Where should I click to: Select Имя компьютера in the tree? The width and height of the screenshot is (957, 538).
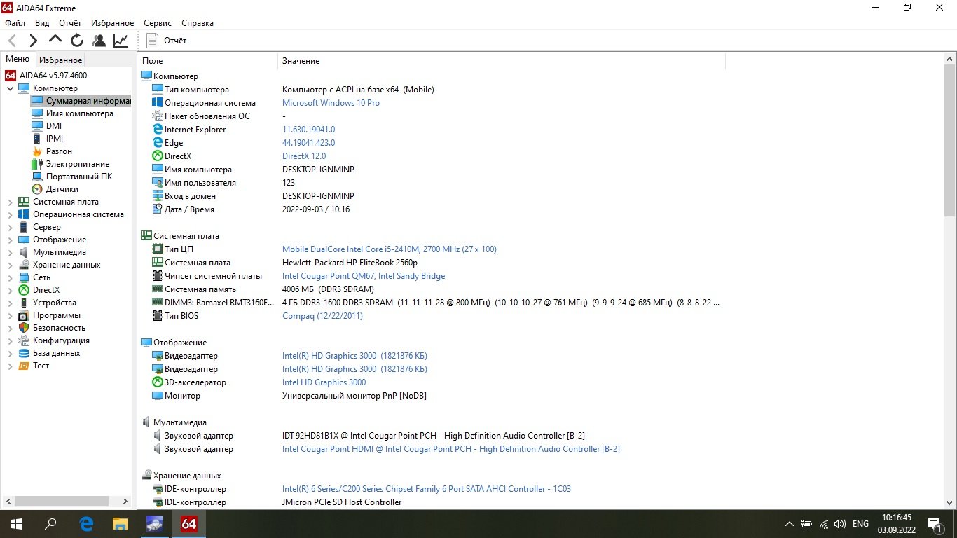(x=79, y=113)
